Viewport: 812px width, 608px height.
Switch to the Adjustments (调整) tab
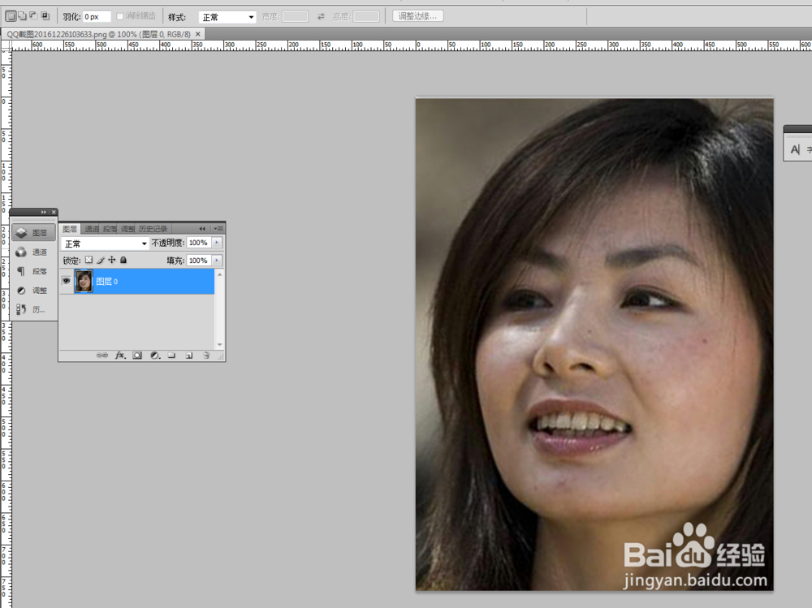[x=128, y=229]
